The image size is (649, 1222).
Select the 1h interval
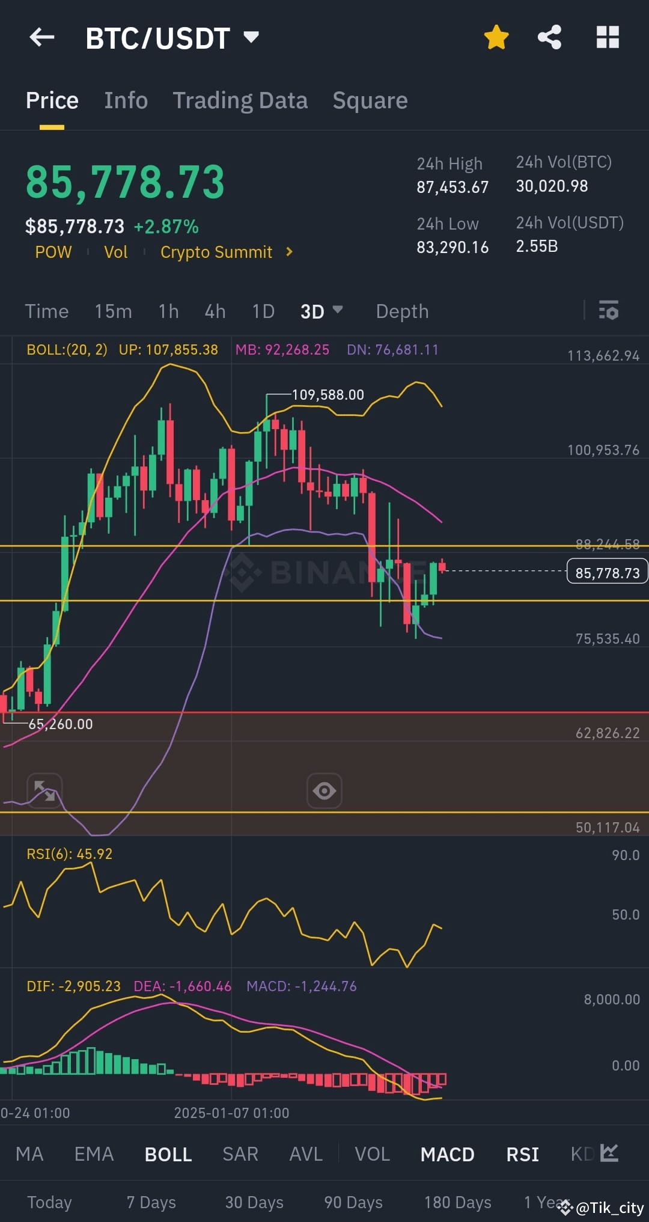click(x=169, y=311)
